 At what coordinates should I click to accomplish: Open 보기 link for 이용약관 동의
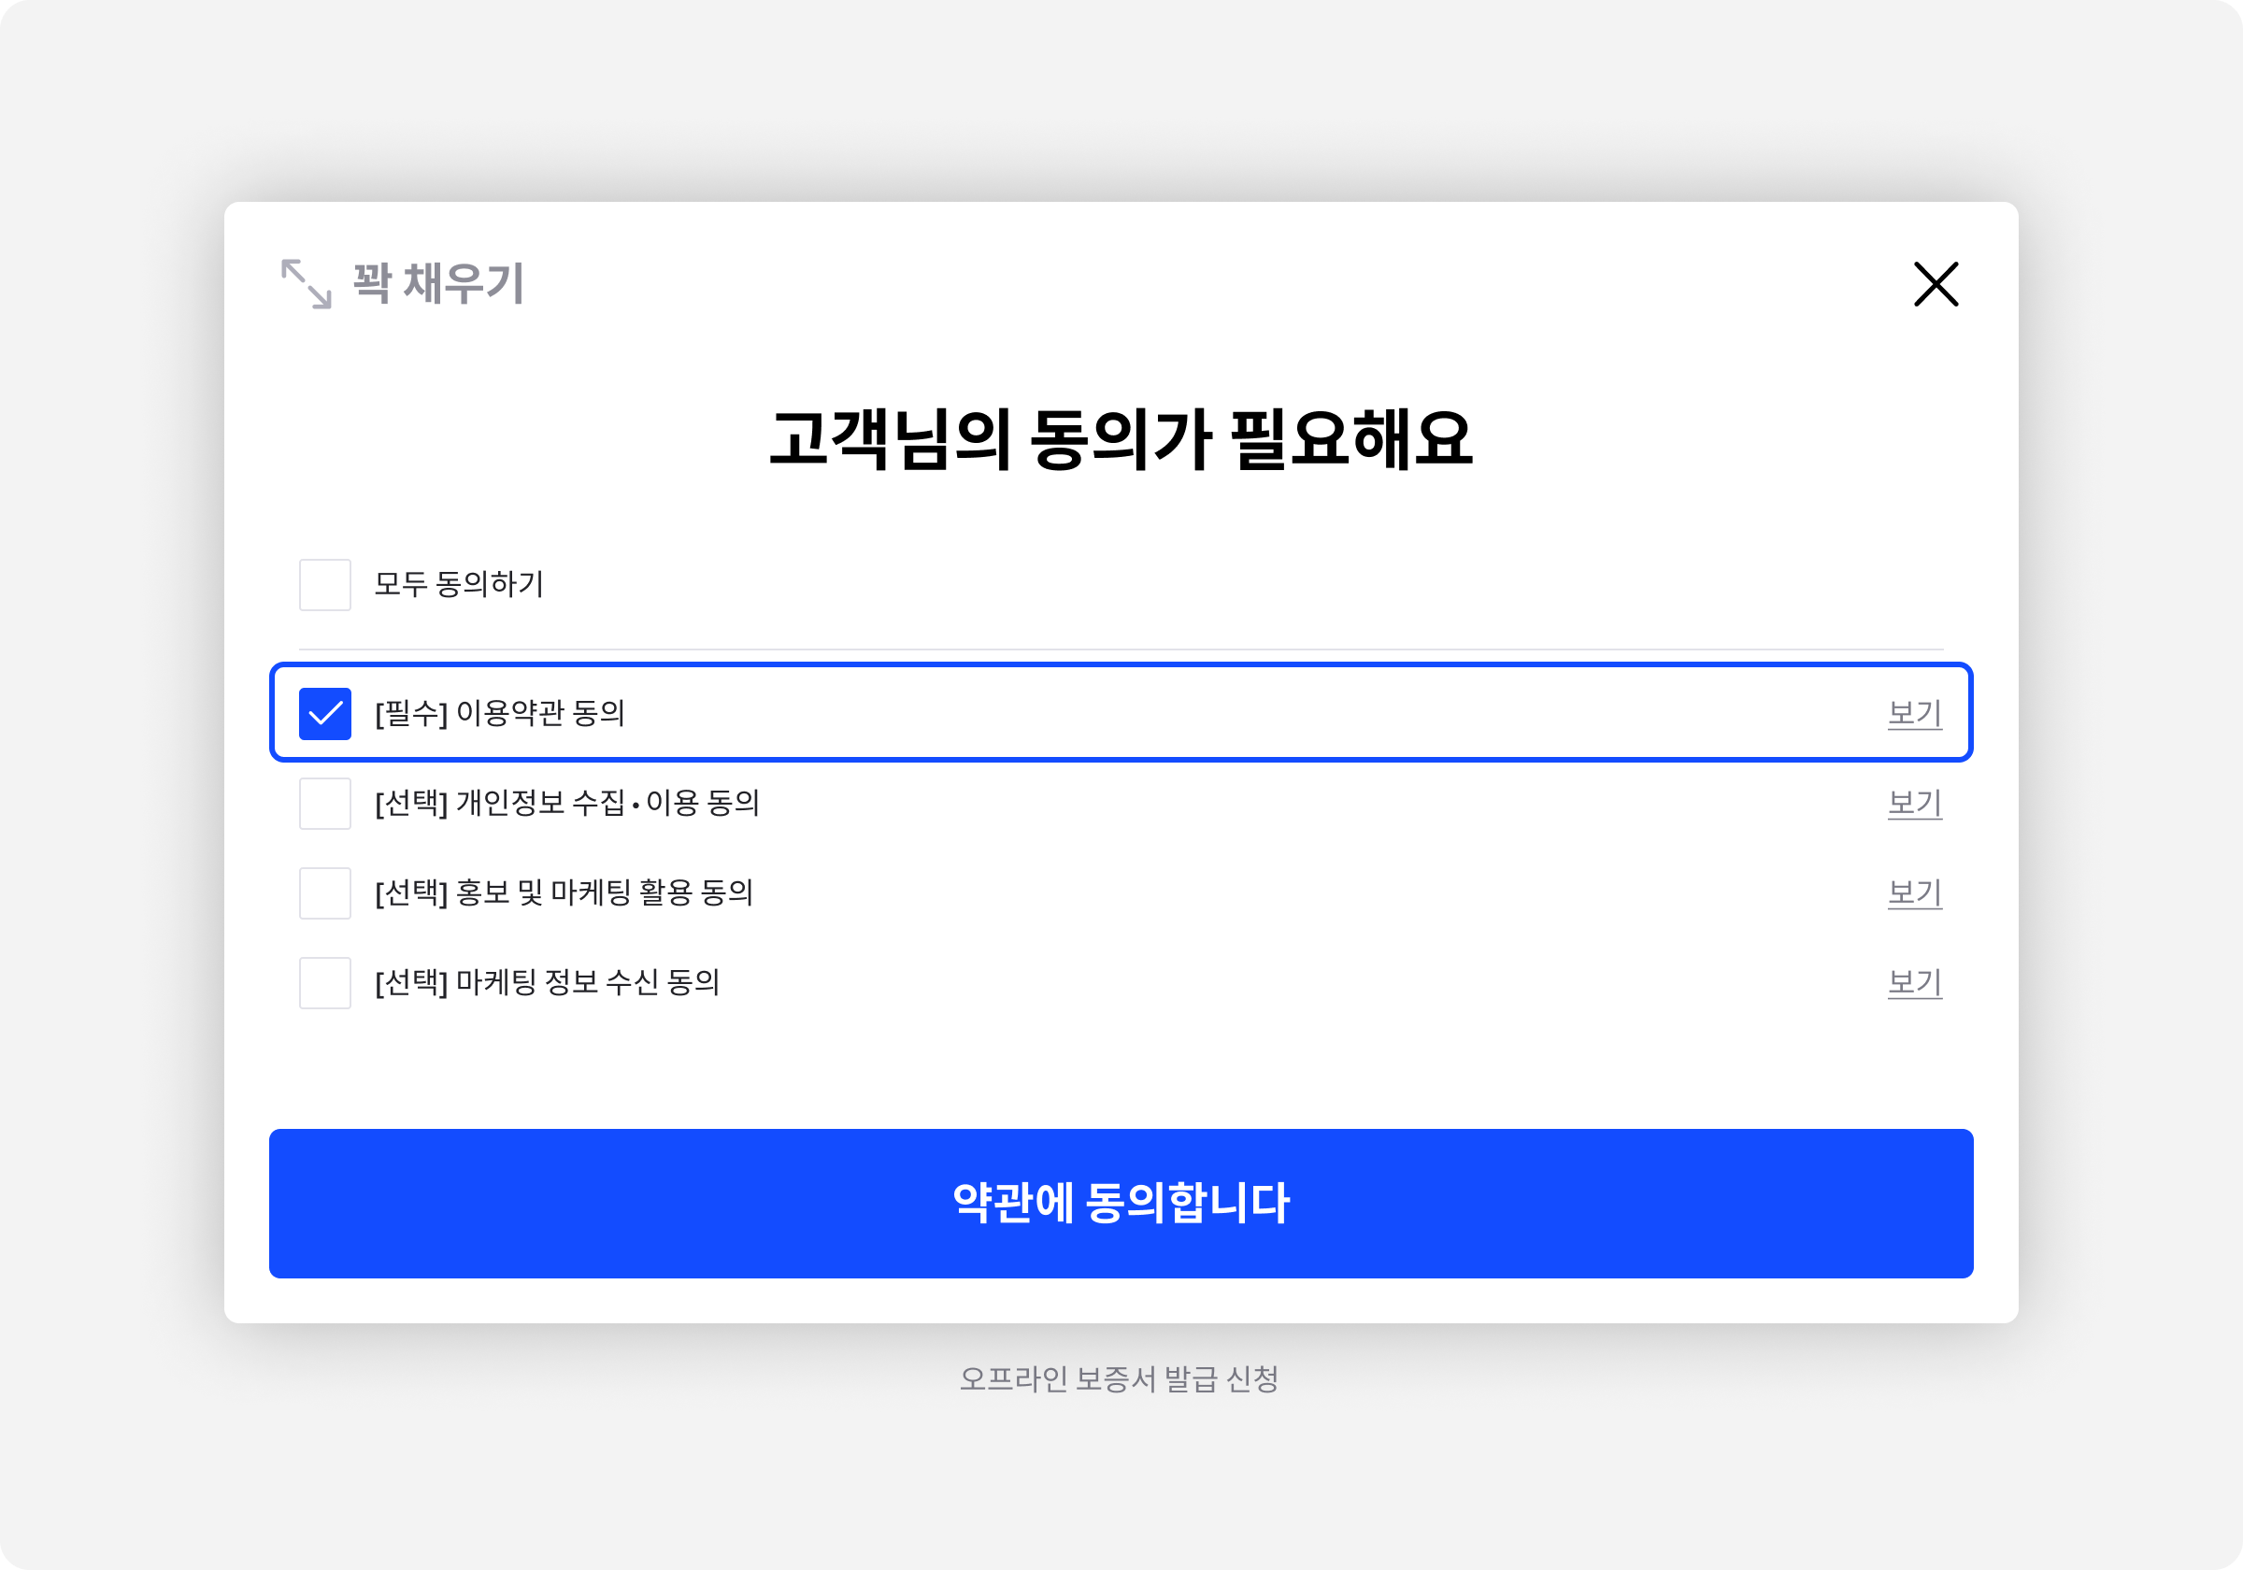[1914, 714]
